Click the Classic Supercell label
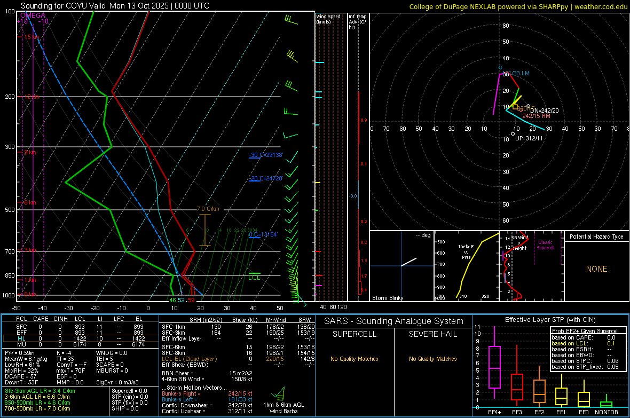 (545, 245)
